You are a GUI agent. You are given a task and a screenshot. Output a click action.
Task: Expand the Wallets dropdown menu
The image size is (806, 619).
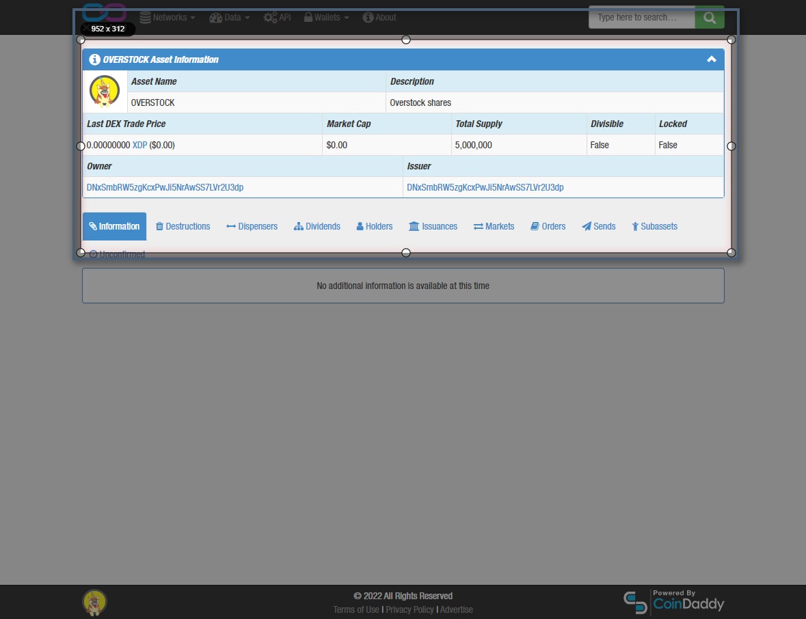point(326,18)
